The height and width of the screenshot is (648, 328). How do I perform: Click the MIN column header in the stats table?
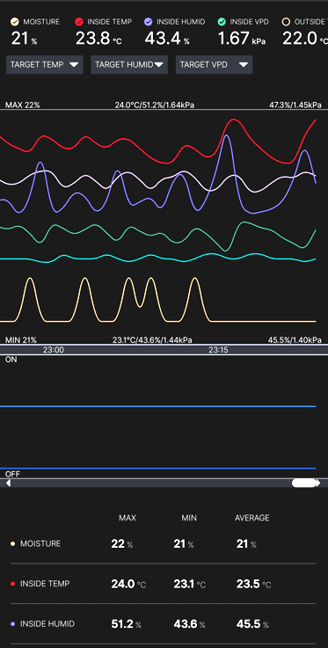tap(189, 518)
